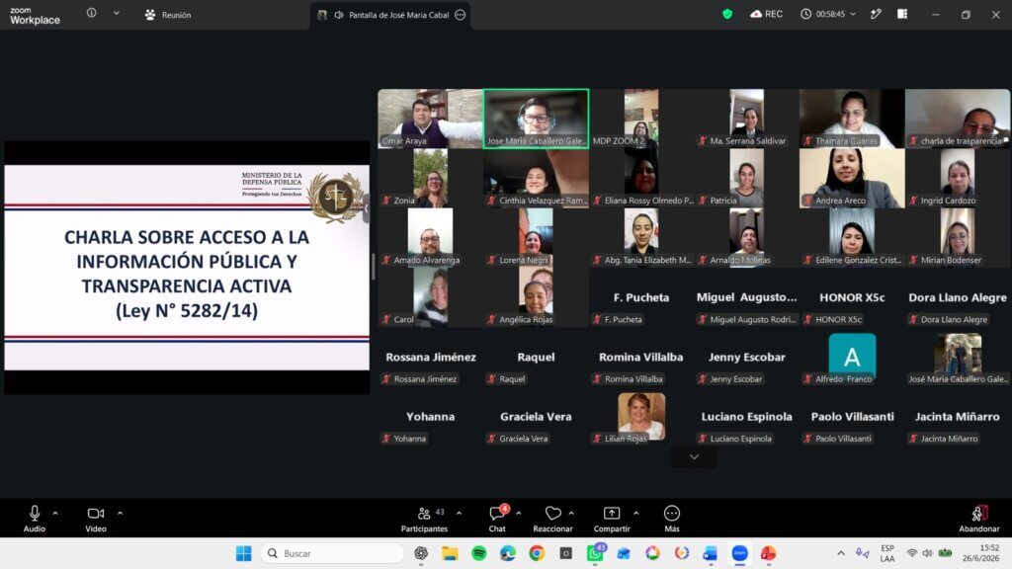Click the Buscar taskbar search field
Screen dimensions: 1012x569
point(332,553)
